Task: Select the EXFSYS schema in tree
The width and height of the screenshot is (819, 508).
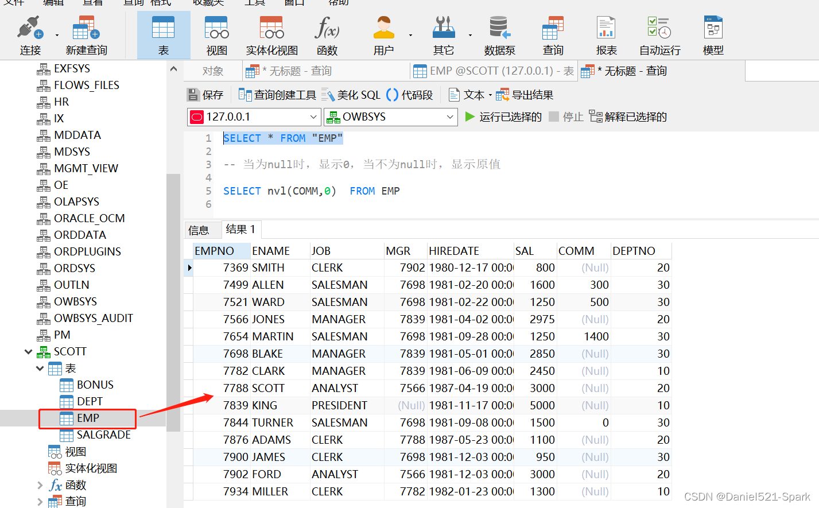Action: (x=63, y=68)
